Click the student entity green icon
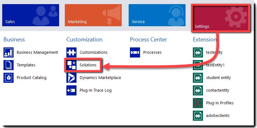Screen dimensions: 257x128 198,78
